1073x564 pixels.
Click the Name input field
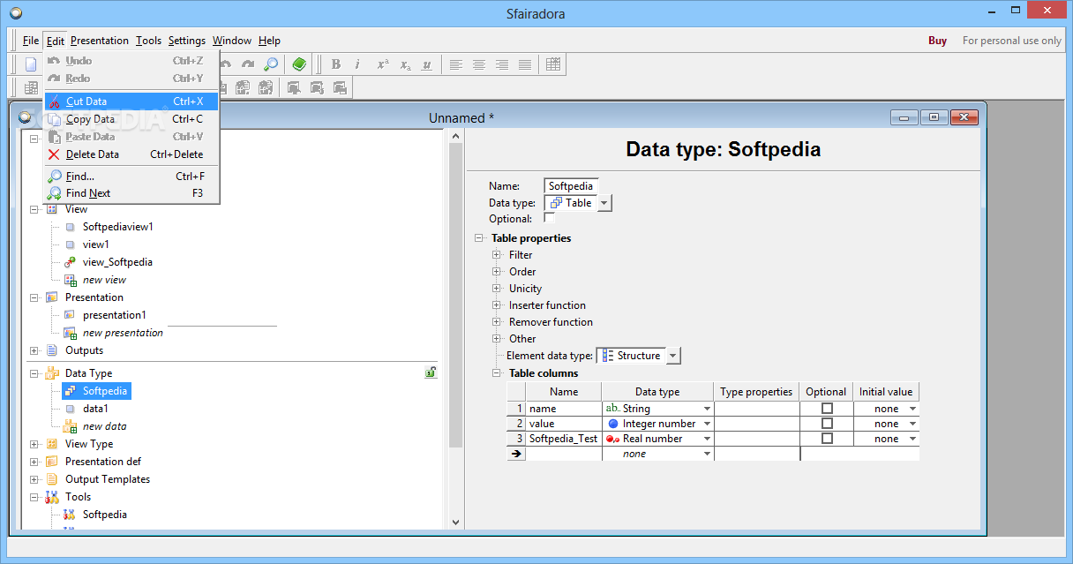(571, 186)
